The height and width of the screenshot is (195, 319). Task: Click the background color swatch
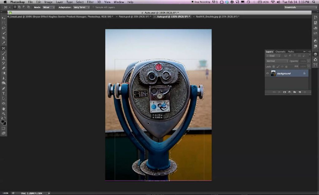click(5, 123)
